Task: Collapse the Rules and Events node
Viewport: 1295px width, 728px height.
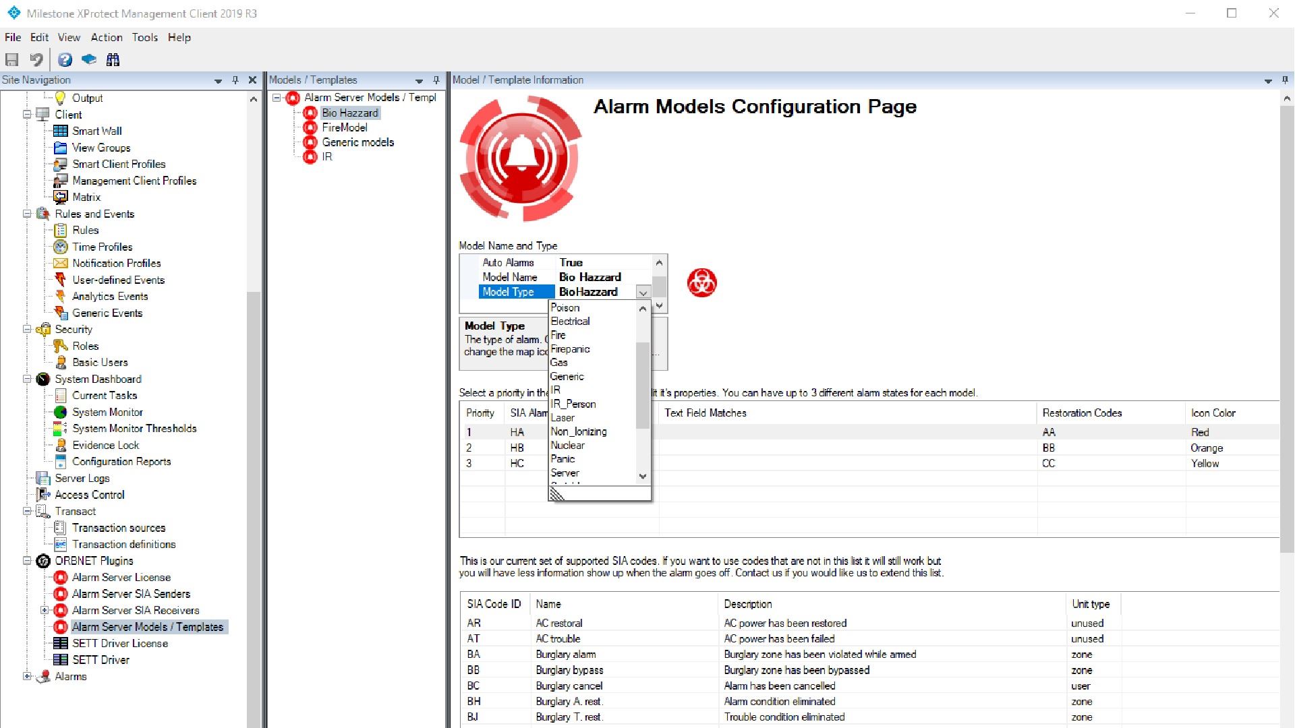Action: [x=28, y=214]
